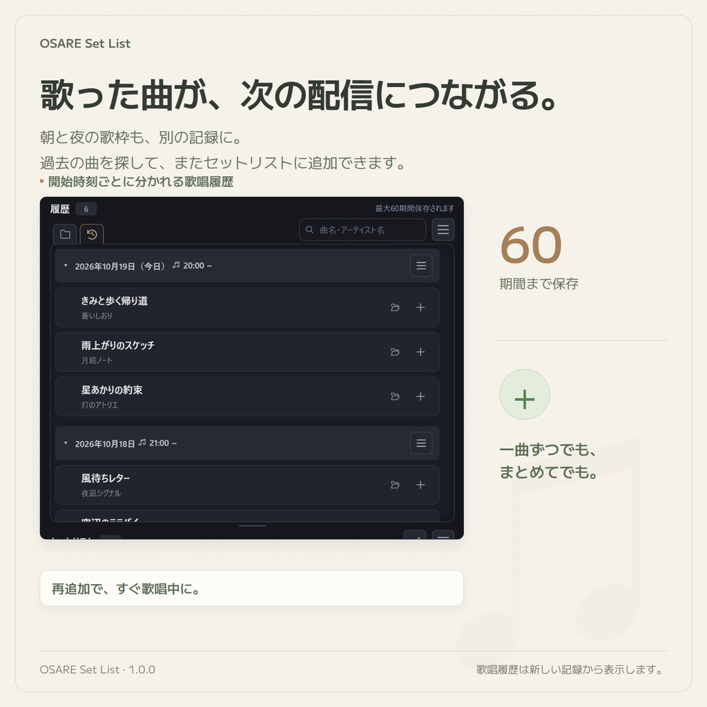Select the 風待ちレター song row
The image size is (707, 707).
tap(247, 485)
